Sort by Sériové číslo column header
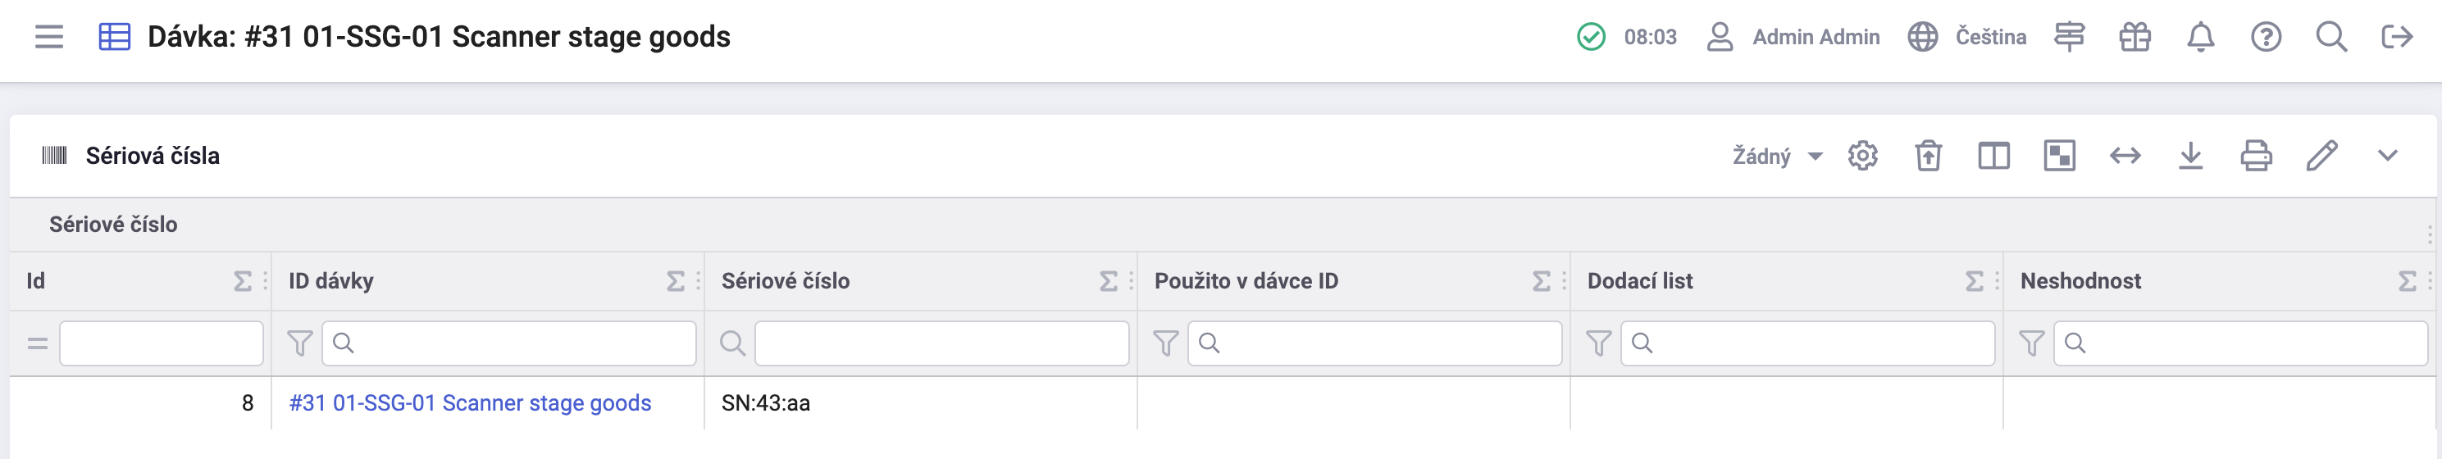Viewport: 2442px width, 459px height. 785,280
